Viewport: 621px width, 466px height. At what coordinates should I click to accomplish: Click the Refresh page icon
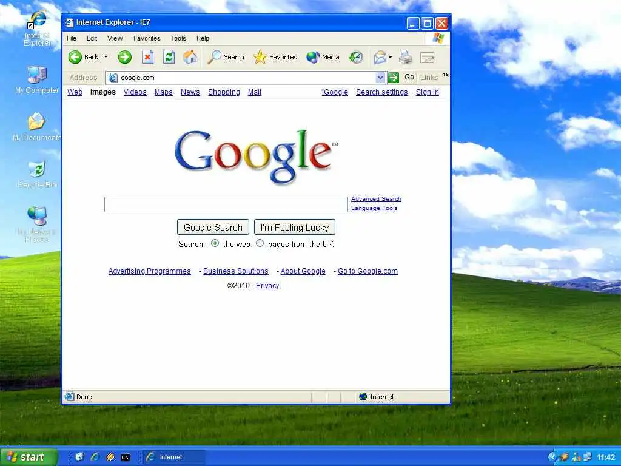tap(169, 57)
